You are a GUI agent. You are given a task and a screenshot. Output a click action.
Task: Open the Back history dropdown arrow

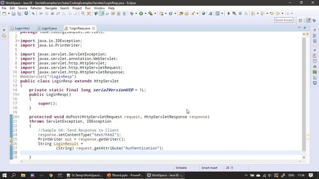[283, 13]
